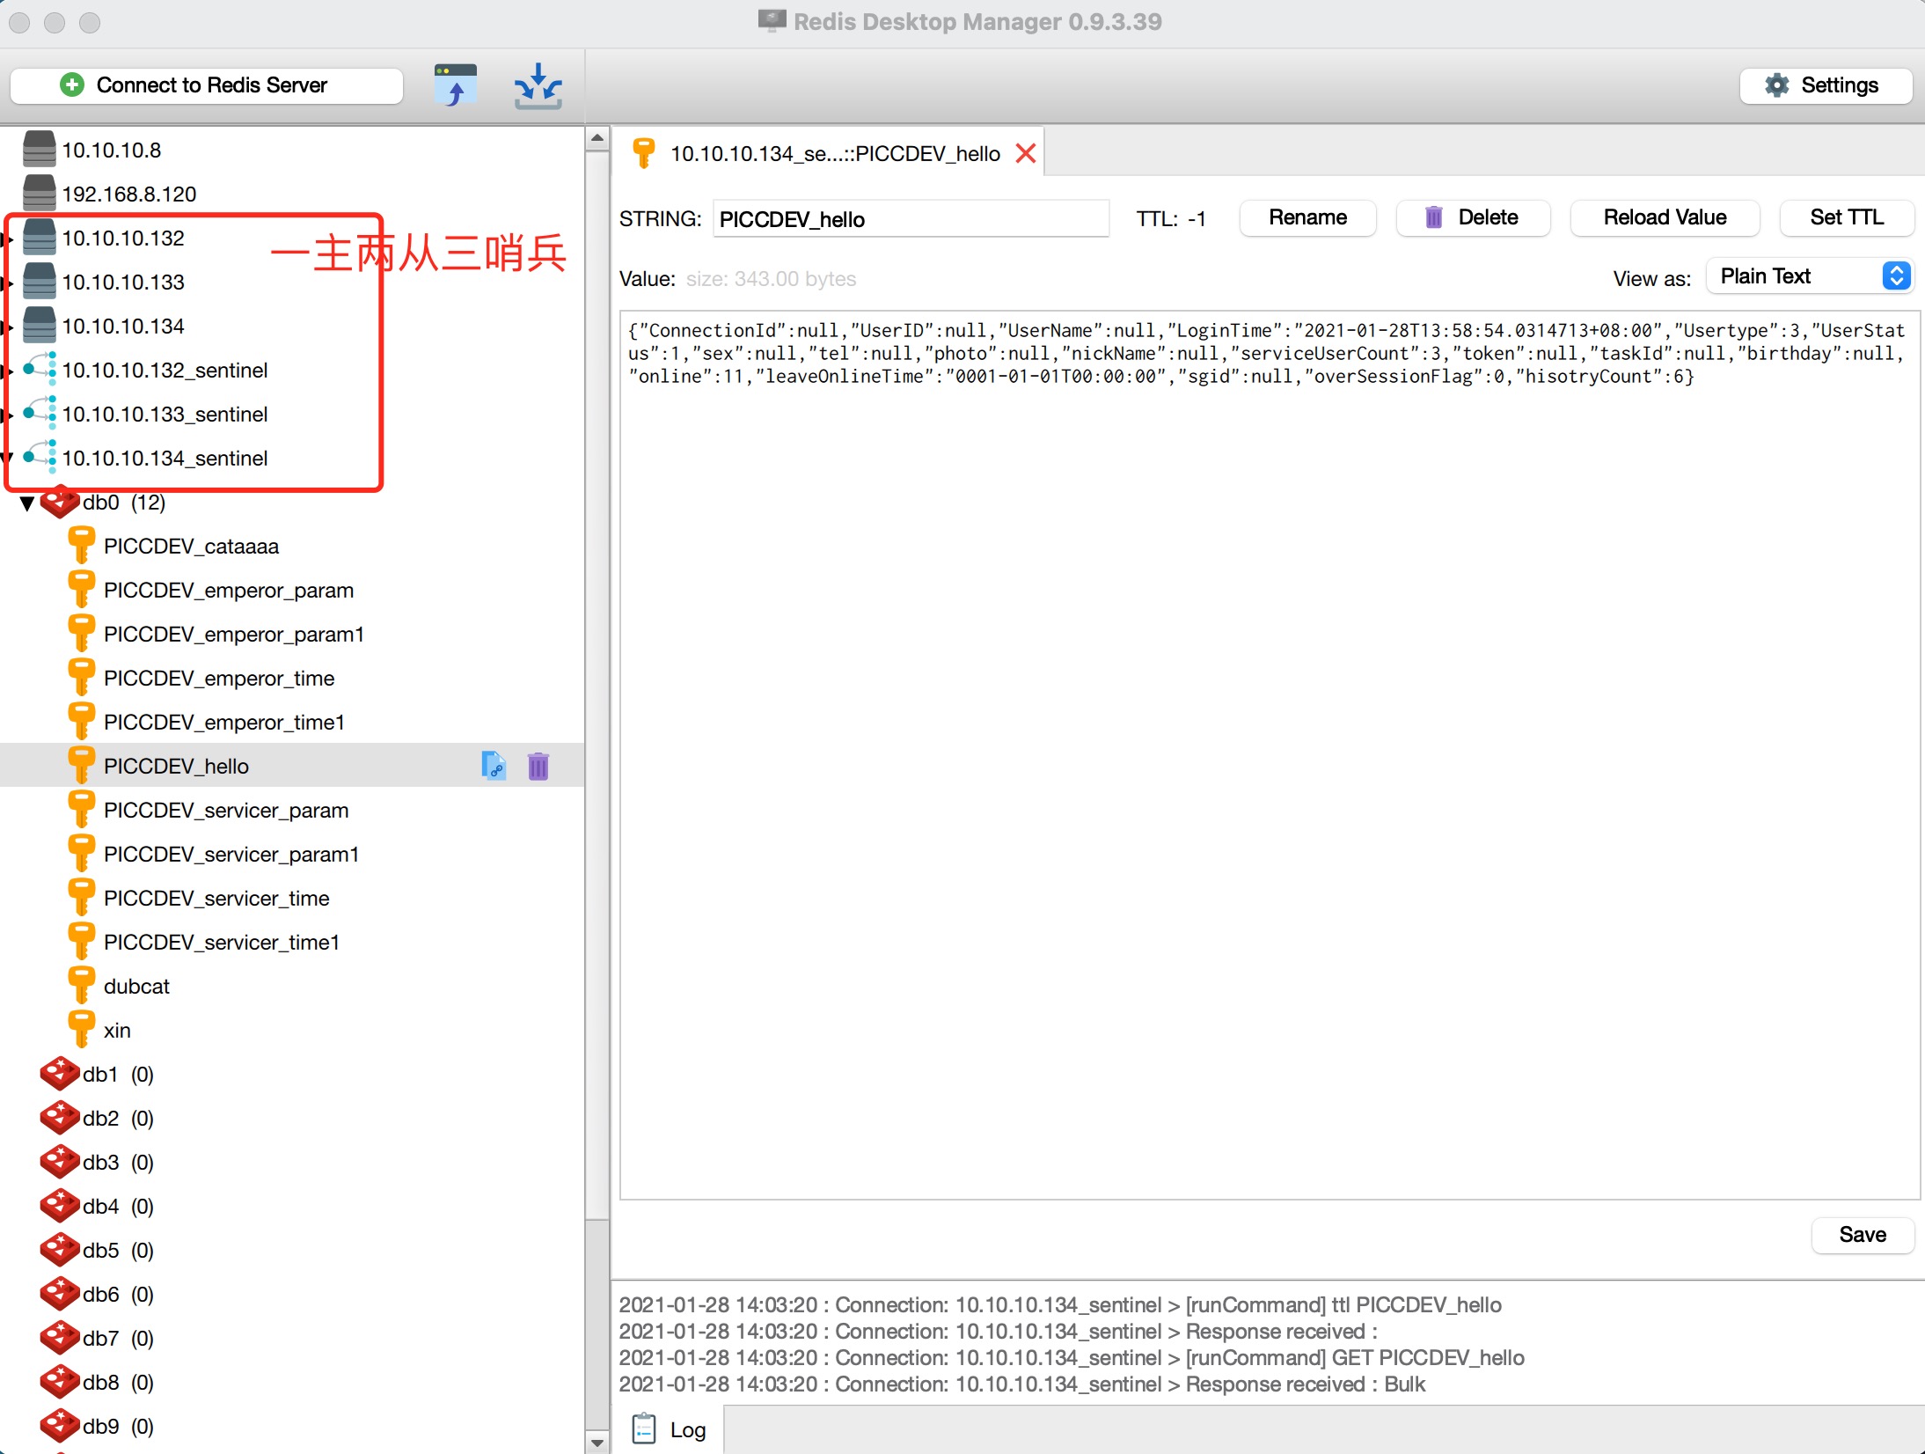Collapse the 10.10.10.134_sentinel node
This screenshot has height=1454, width=1925.
click(x=7, y=459)
